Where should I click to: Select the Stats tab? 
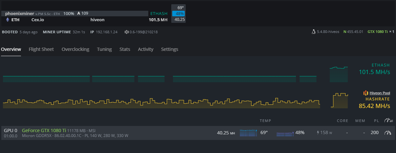[x=125, y=49]
